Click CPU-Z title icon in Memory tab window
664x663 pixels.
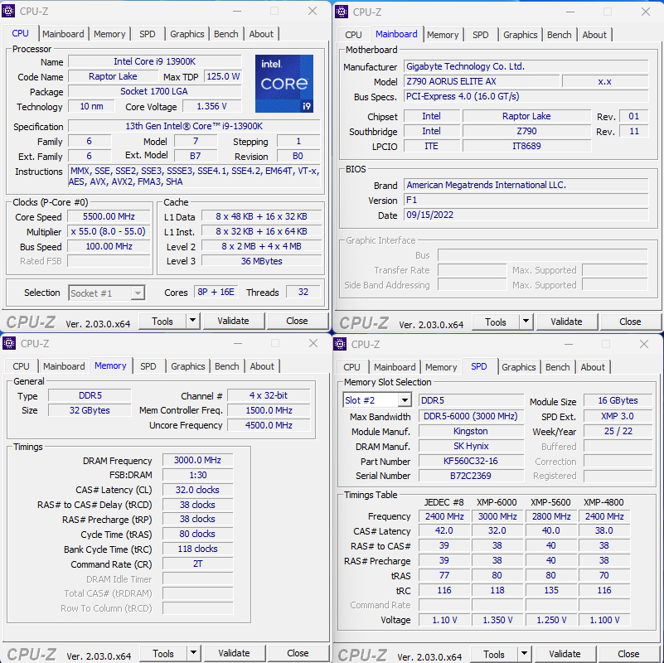[10, 343]
